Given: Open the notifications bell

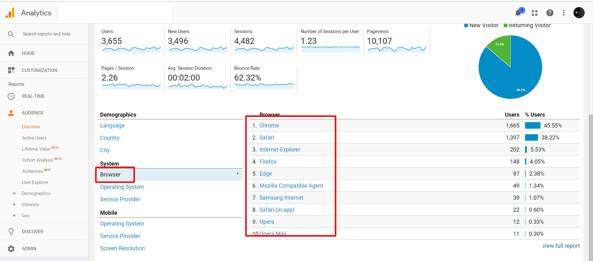Looking at the screenshot, I should tap(518, 13).
